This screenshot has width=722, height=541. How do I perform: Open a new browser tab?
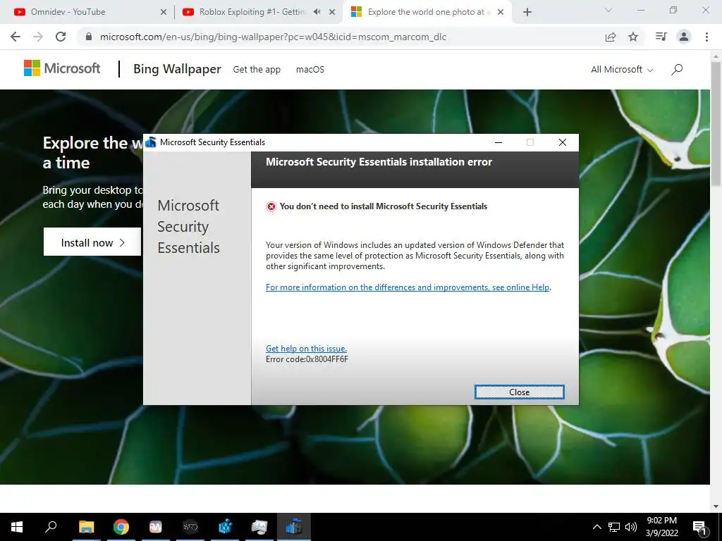(x=527, y=12)
